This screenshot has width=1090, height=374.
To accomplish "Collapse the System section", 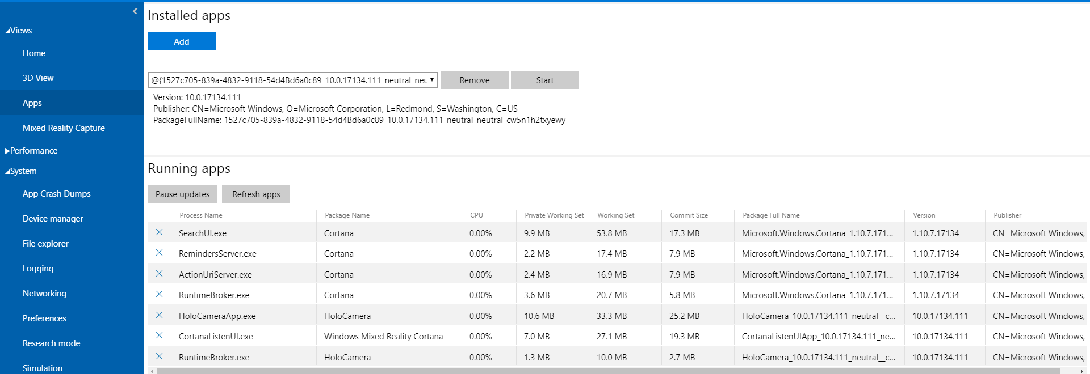I will pyautogui.click(x=21, y=171).
